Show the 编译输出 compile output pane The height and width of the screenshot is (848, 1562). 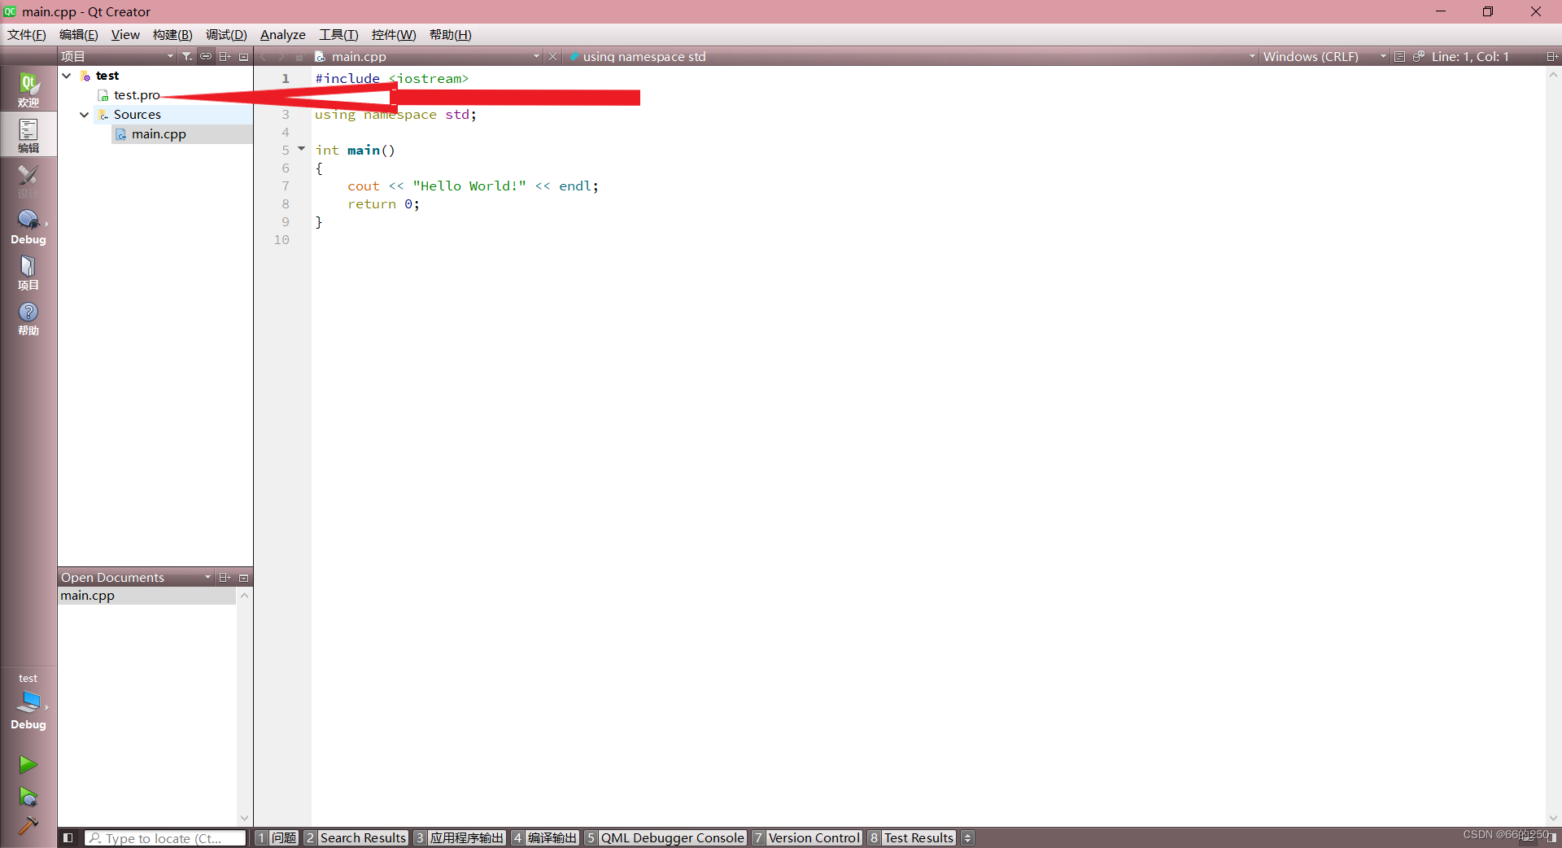[545, 837]
